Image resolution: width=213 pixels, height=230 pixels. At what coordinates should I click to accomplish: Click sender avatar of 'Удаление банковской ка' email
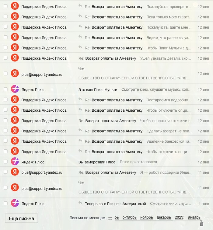click(15, 141)
